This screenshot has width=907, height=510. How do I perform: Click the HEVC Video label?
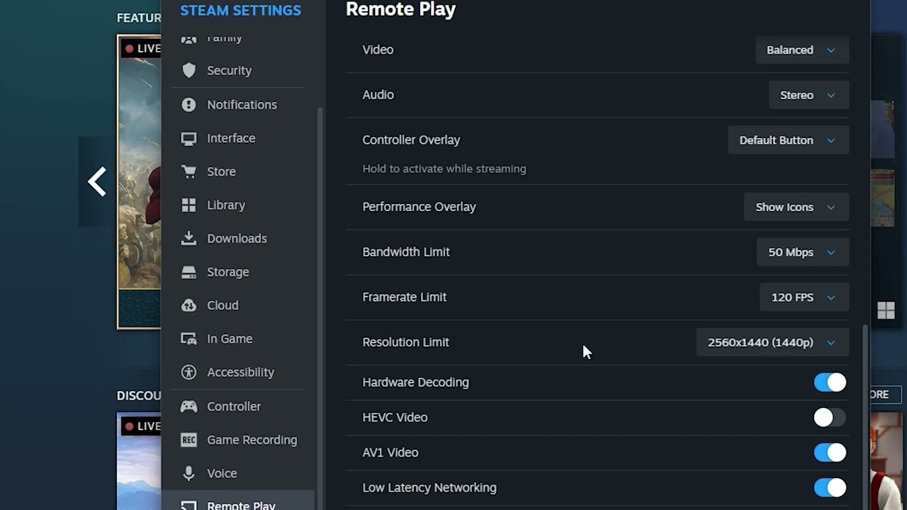click(395, 417)
